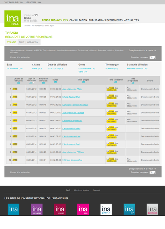Sort by Durée TRI

55,82
